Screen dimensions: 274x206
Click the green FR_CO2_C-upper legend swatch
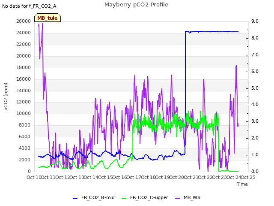coord(124,198)
